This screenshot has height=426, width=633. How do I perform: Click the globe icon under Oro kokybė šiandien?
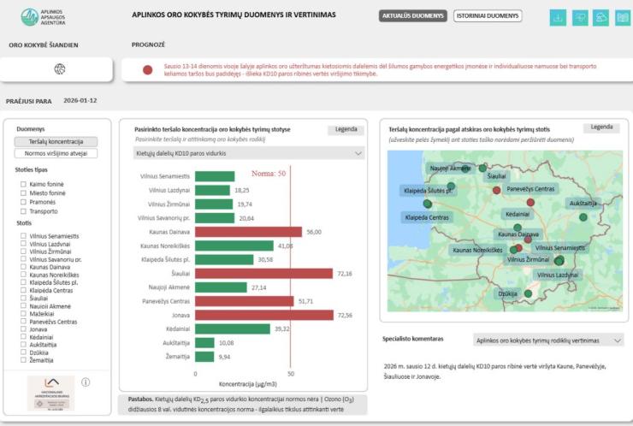60,69
